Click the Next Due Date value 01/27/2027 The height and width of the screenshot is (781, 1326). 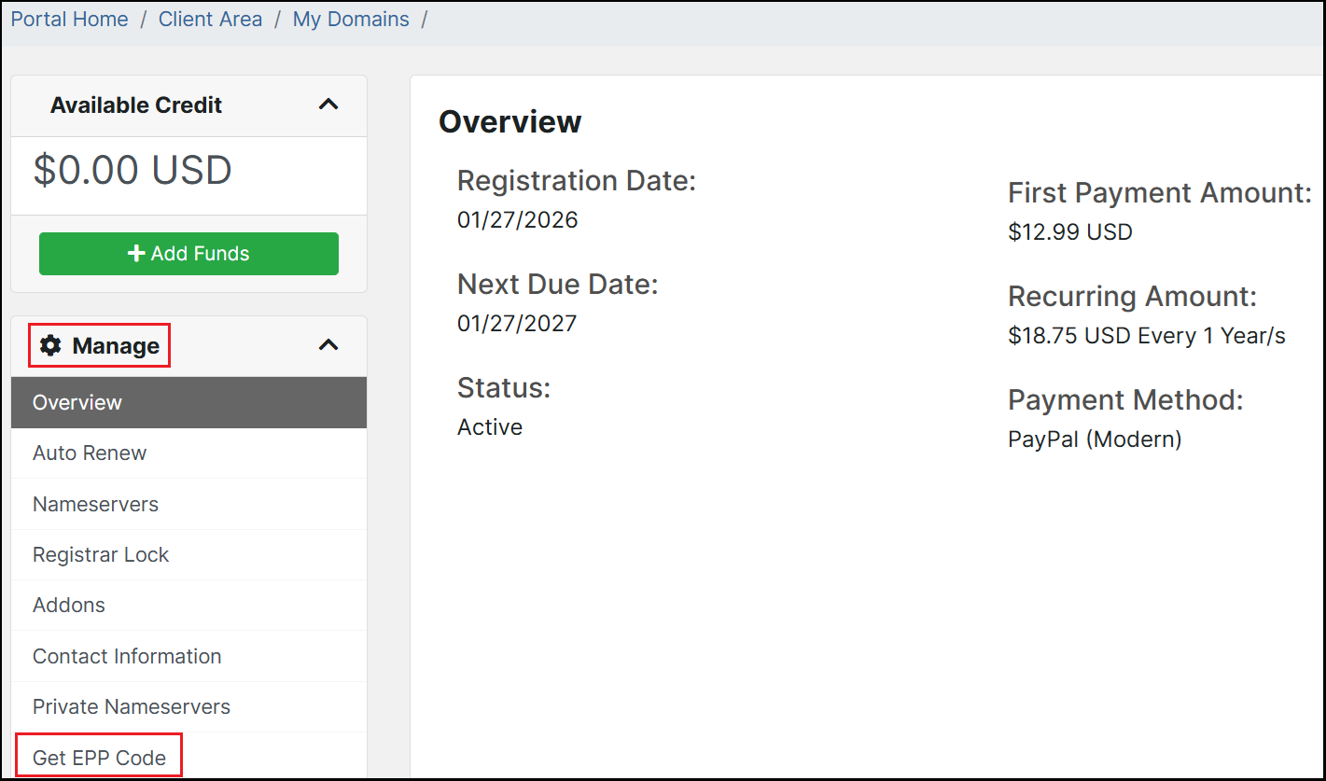click(x=517, y=324)
